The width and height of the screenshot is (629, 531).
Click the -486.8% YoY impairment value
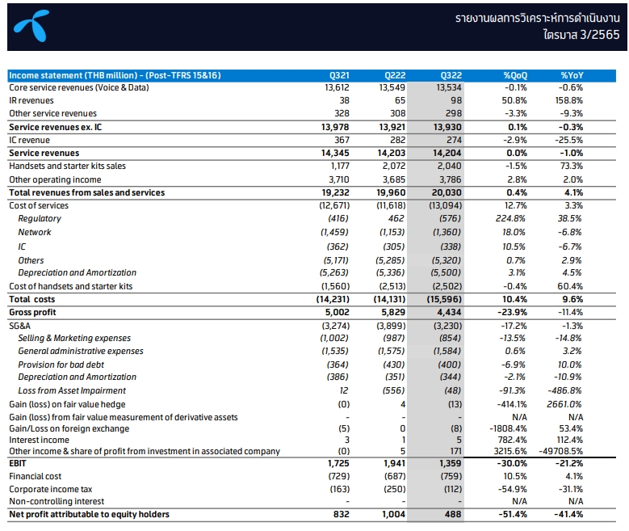pos(565,390)
